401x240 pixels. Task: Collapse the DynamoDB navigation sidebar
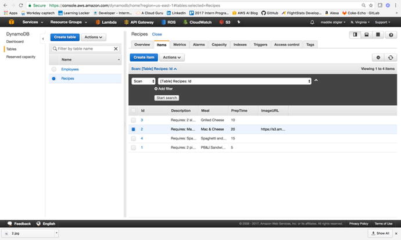tap(44, 37)
